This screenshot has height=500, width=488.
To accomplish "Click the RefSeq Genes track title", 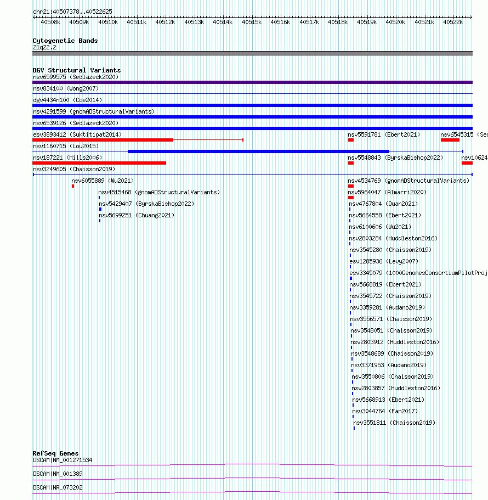I will click(55, 453).
